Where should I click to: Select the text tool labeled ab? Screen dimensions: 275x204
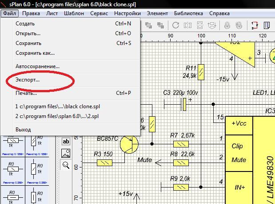66,142
